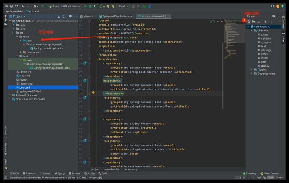
Task: Add Maven project with plus icon
Action: pyautogui.click(x=265, y=22)
